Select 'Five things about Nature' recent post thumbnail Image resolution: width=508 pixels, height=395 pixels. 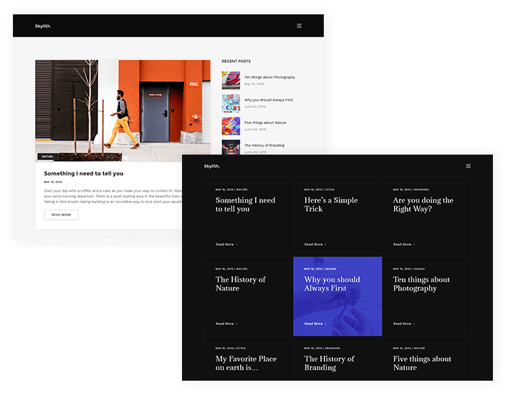231,126
